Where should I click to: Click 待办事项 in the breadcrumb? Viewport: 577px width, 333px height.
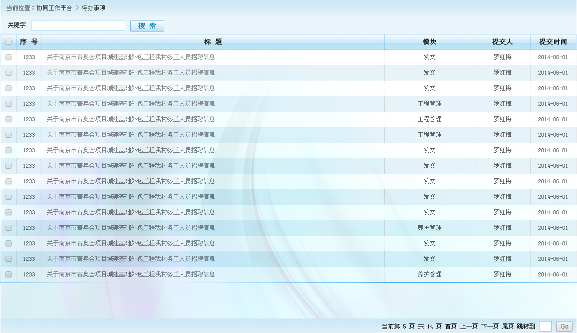click(94, 8)
